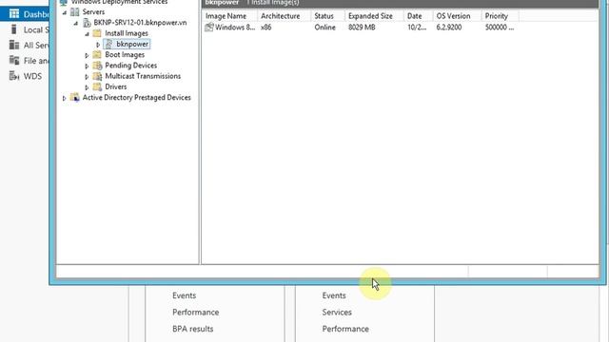Expand the Pending Devices node
This screenshot has width=609, height=342.
pyautogui.click(x=87, y=66)
